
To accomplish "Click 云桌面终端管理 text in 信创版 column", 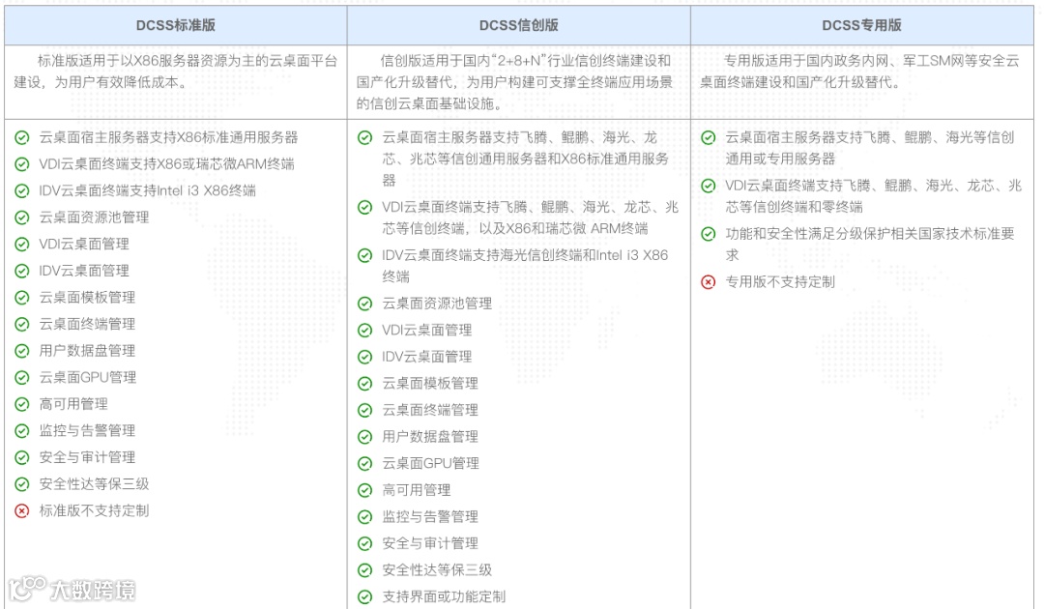I will point(430,411).
